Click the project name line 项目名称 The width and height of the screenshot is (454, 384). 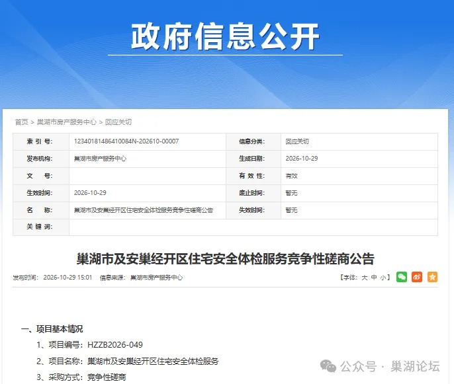[x=127, y=361]
